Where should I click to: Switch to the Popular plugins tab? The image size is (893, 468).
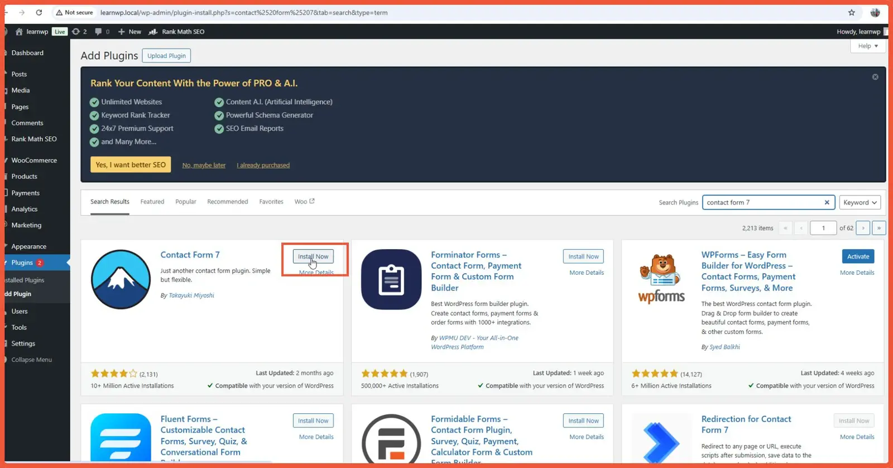(185, 202)
